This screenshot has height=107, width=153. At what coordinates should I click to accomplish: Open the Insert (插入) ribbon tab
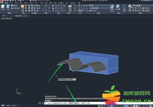(37, 3)
